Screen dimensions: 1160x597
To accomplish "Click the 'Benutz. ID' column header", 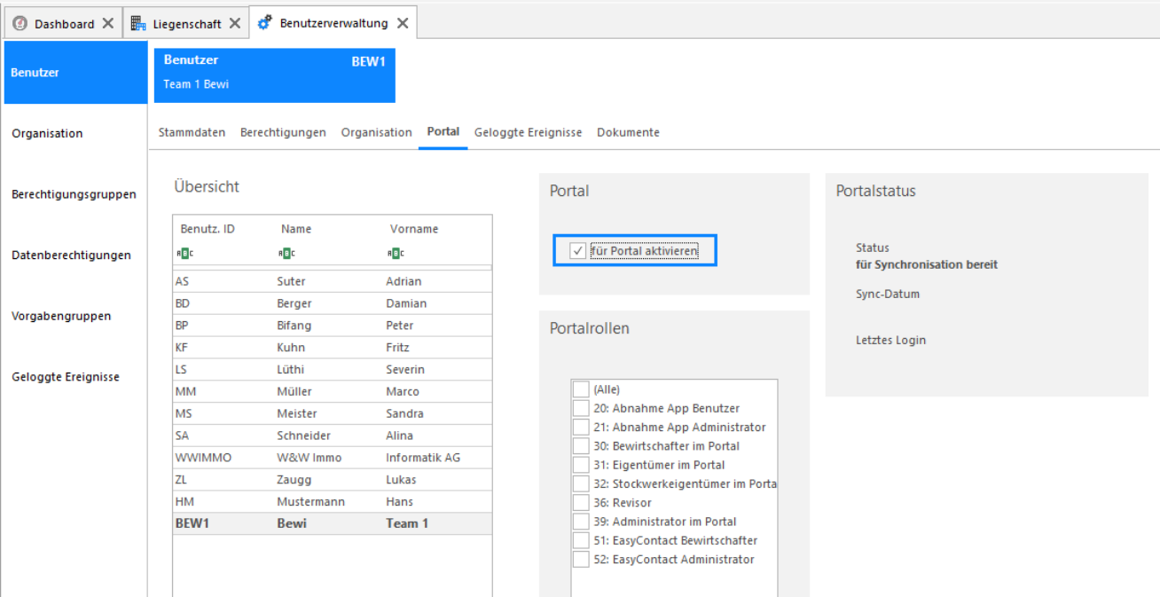I will coord(208,229).
